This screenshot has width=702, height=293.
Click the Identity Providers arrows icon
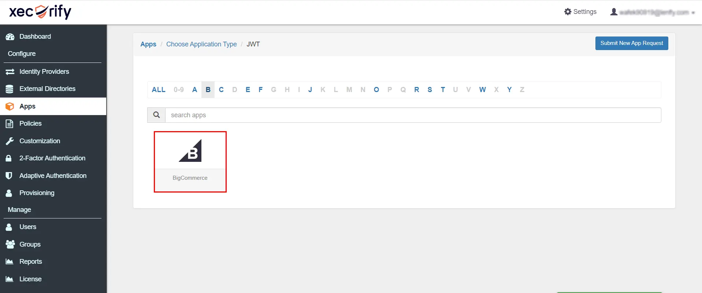[10, 72]
